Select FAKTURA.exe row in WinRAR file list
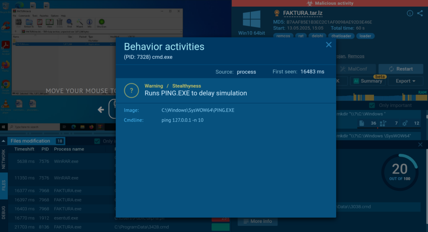The width and height of the screenshot is (428, 232). pos(64,44)
